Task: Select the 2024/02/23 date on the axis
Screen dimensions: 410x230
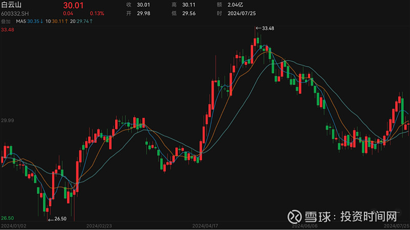Action: [99, 225]
